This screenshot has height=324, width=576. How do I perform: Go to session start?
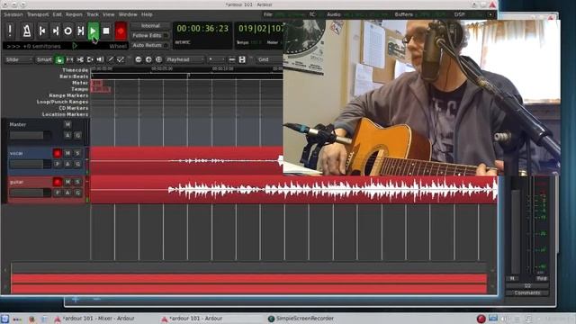[x=42, y=31]
